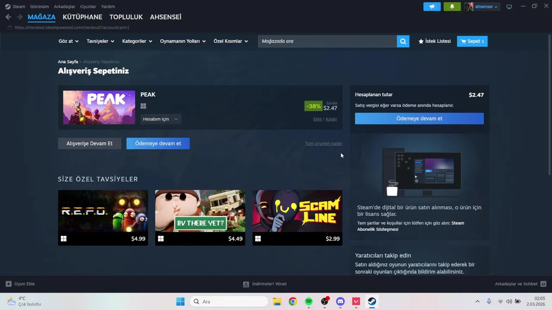The image size is (552, 310).
Task: Click the magnifier search button in store
Action: 403,41
